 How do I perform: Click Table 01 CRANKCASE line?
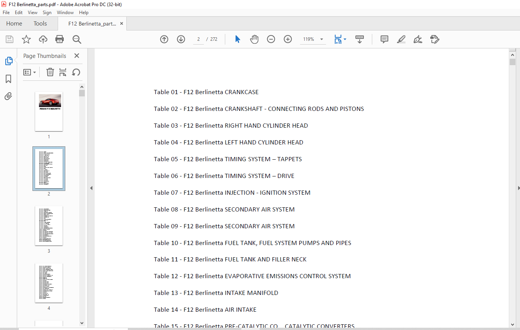coord(206,92)
